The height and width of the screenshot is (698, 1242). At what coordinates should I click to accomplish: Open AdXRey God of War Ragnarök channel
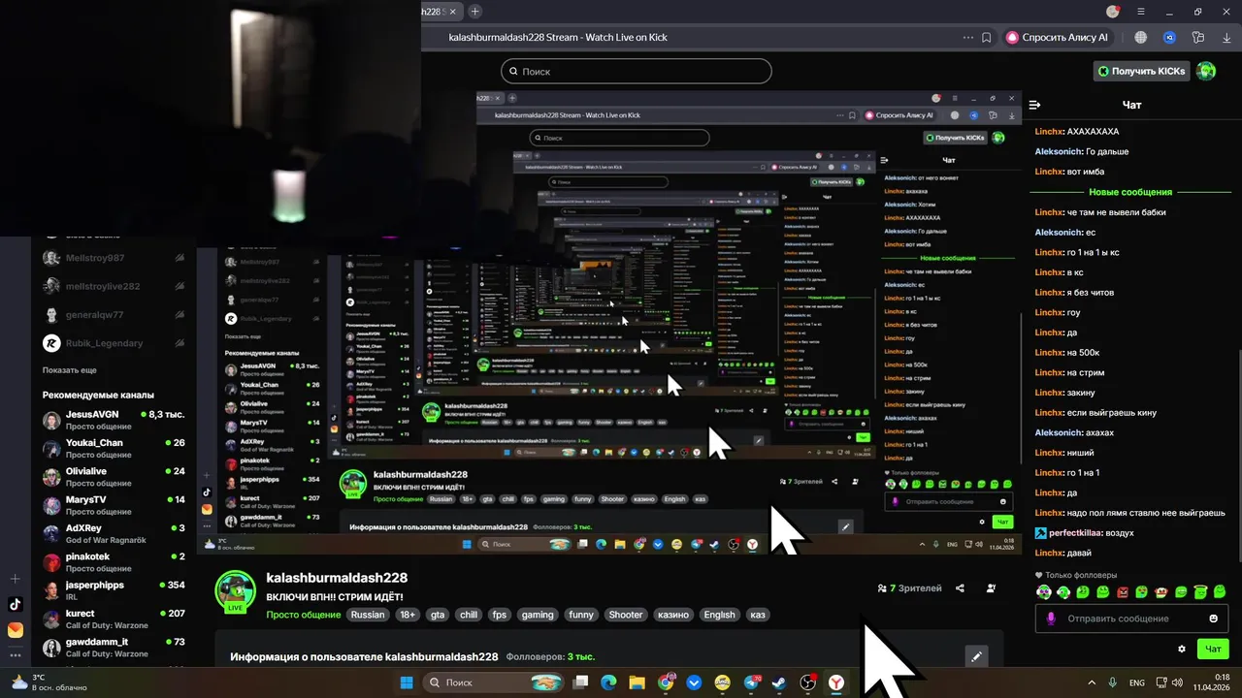(x=114, y=533)
